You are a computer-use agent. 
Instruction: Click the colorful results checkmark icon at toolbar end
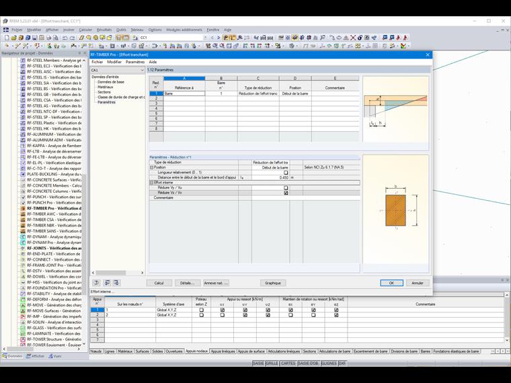click(x=403, y=46)
